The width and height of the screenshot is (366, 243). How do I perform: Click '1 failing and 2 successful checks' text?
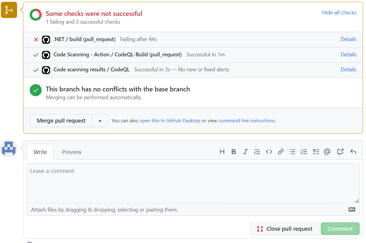83,22
